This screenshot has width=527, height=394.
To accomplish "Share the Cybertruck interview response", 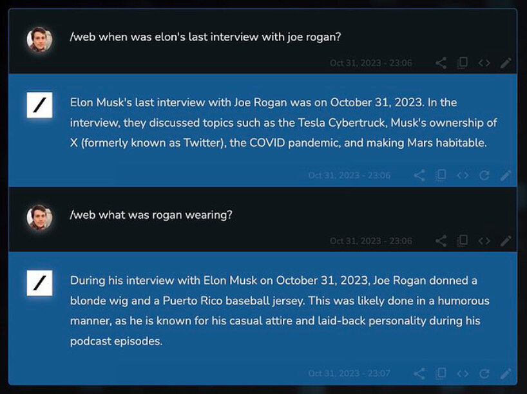I will coord(419,174).
